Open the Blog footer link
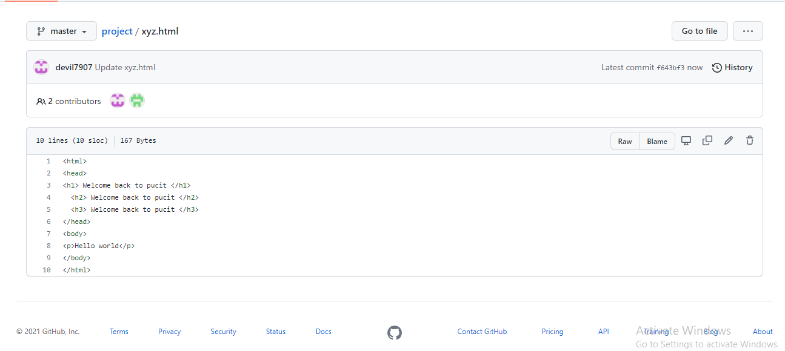The image size is (785, 351). (710, 332)
